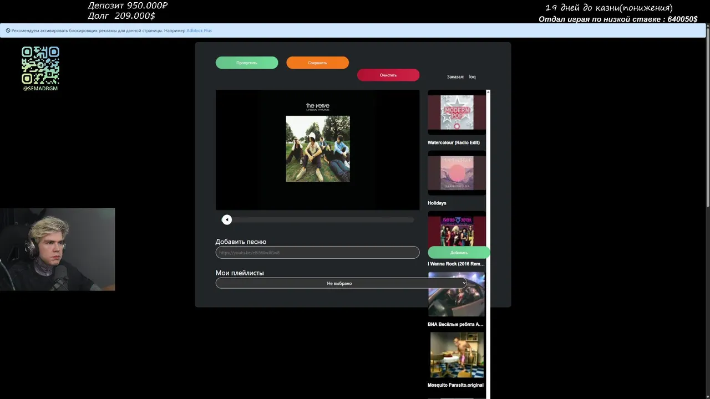The height and width of the screenshot is (399, 710).
Task: Click the Отдал играя по низкой ставке text
Action: point(618,19)
